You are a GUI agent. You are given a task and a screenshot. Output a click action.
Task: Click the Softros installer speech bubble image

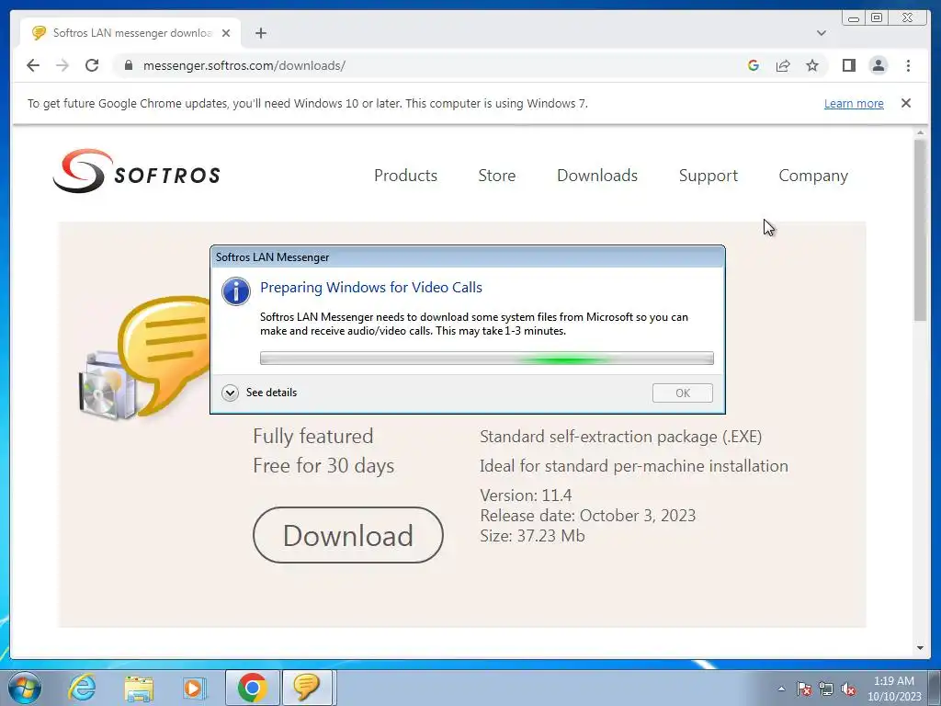tap(144, 358)
